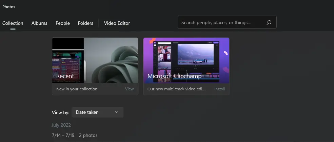
Task: Click the magnifying glass search icon
Action: point(269,22)
